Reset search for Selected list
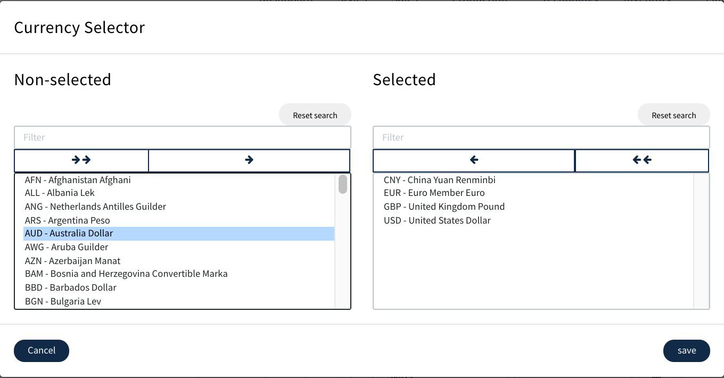724x378 pixels. point(673,115)
